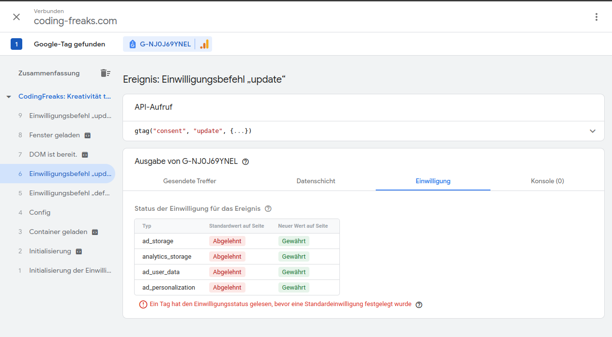The image size is (612, 337).
Task: Click the help icon near Status der Einwilligung
Action: 268,208
